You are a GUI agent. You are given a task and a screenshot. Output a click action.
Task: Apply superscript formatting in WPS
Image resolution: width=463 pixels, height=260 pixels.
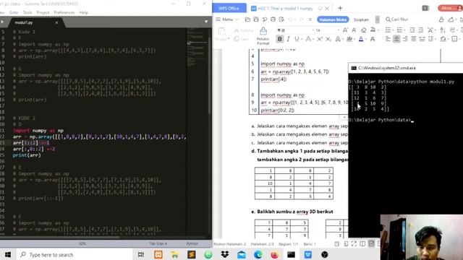point(320,39)
